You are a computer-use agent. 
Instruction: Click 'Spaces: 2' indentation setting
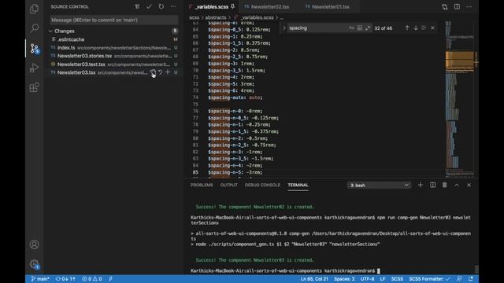pos(344,279)
